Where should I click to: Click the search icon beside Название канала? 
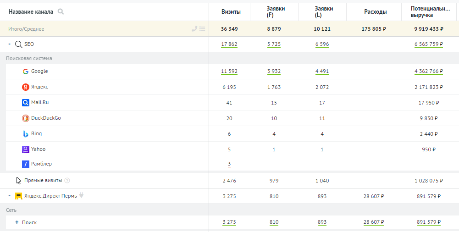(61, 12)
